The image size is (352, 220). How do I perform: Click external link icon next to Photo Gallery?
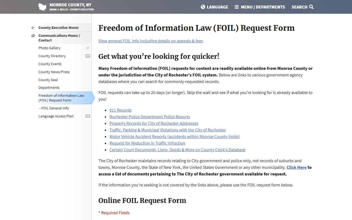(x=88, y=48)
